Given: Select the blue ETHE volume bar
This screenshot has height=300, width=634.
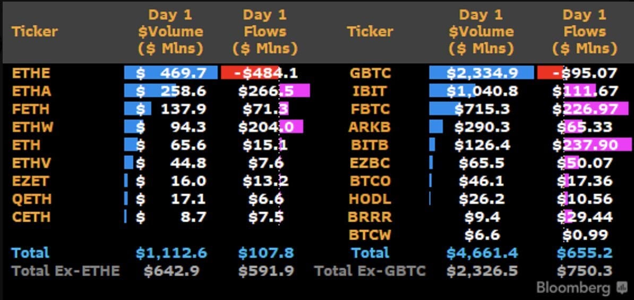Looking at the screenshot, I should click(170, 73).
